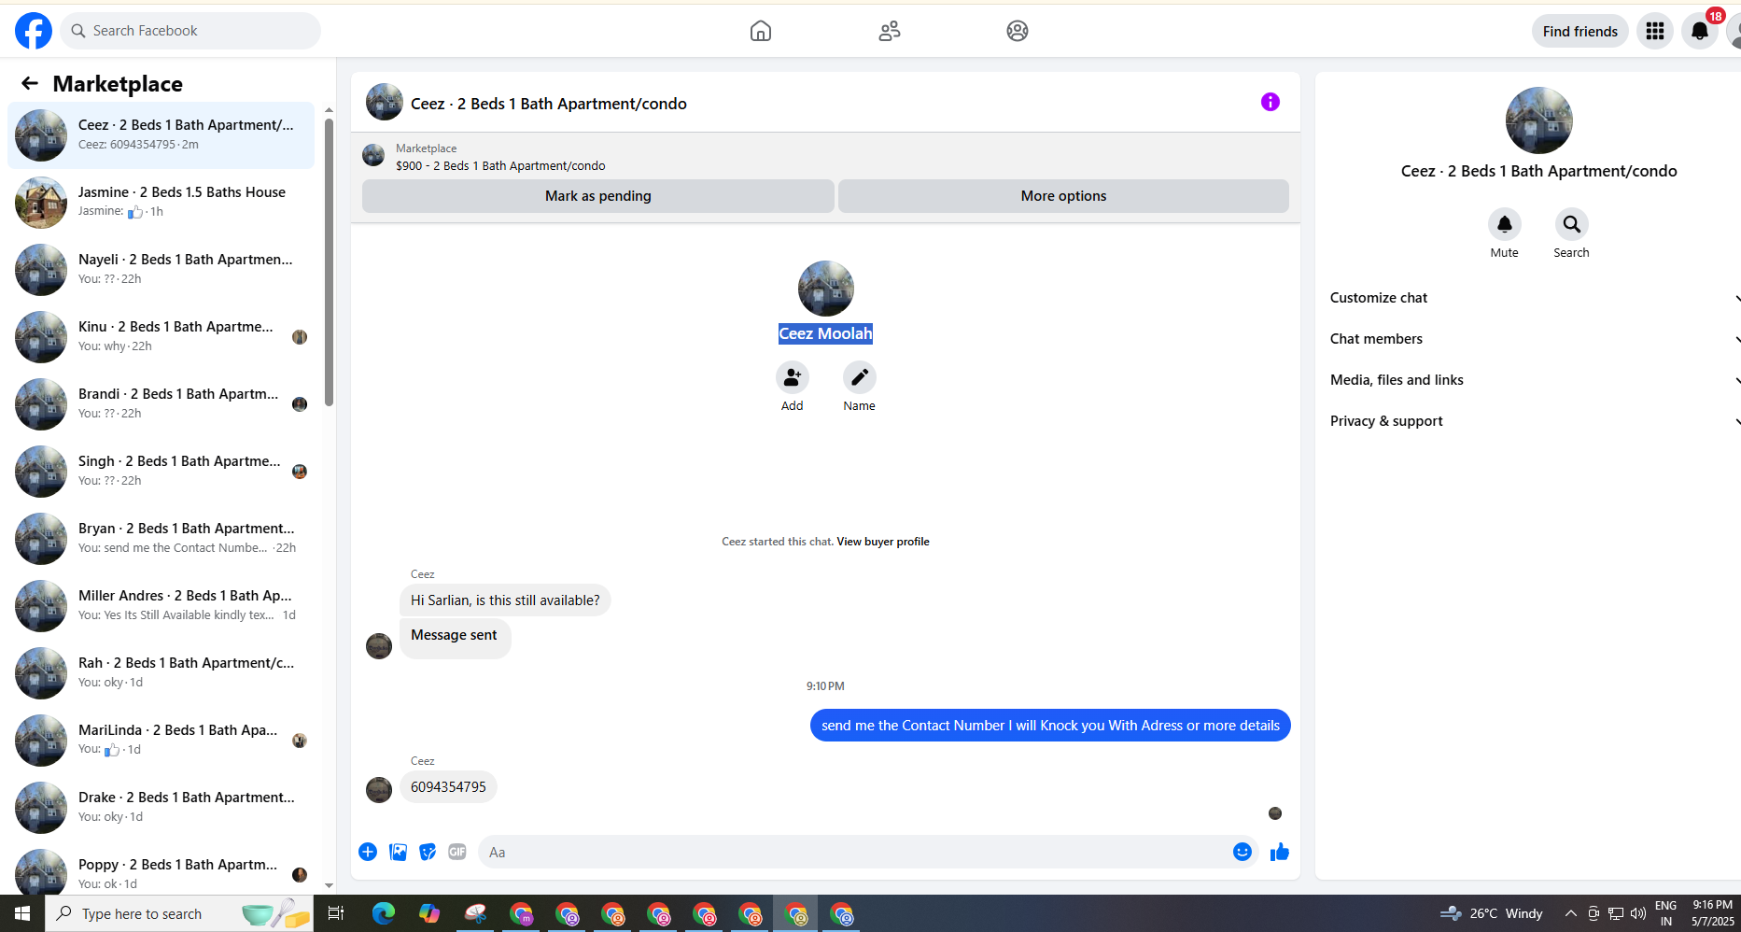Click the chat list scrollbar thumb

(329, 262)
